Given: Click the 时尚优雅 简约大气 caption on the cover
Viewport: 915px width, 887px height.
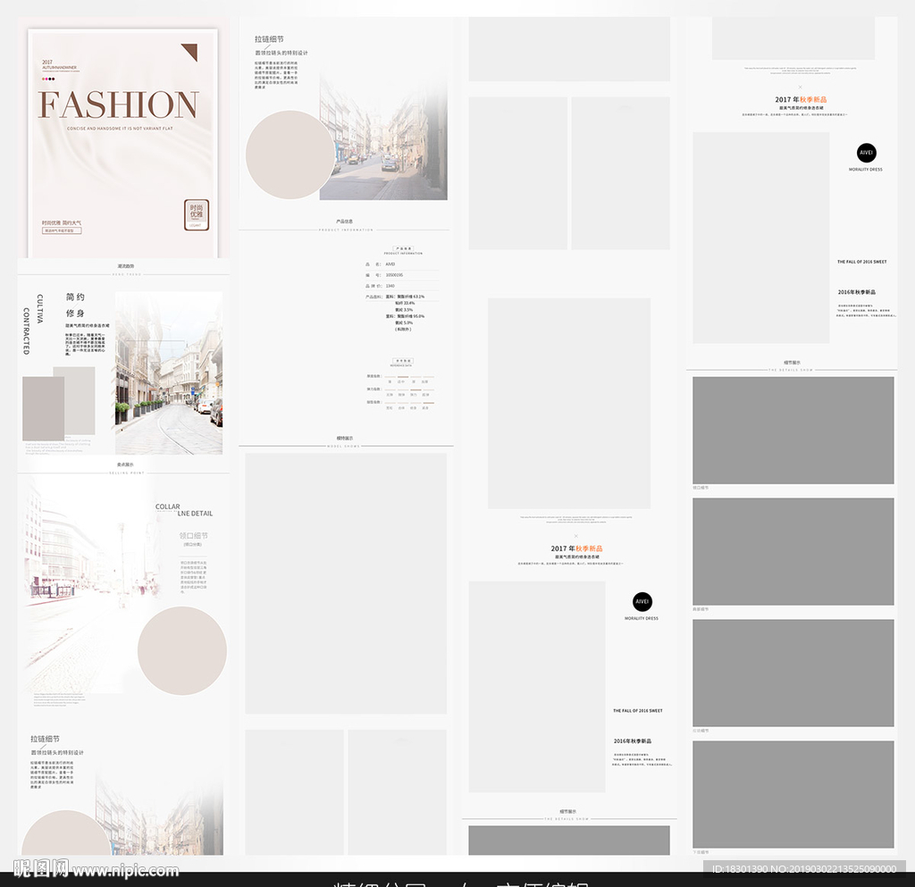Looking at the screenshot, I should click(x=62, y=222).
